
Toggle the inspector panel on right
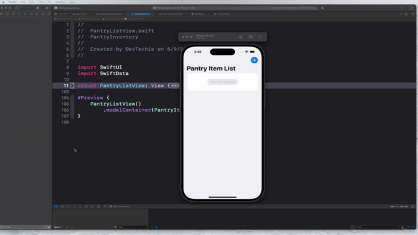(411, 8)
